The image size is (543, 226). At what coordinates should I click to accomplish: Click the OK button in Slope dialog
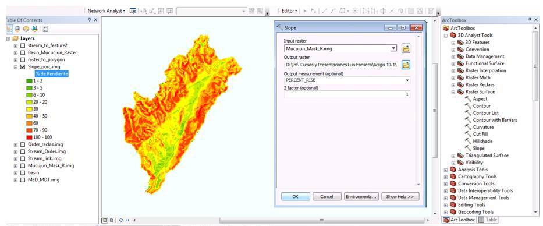point(295,196)
